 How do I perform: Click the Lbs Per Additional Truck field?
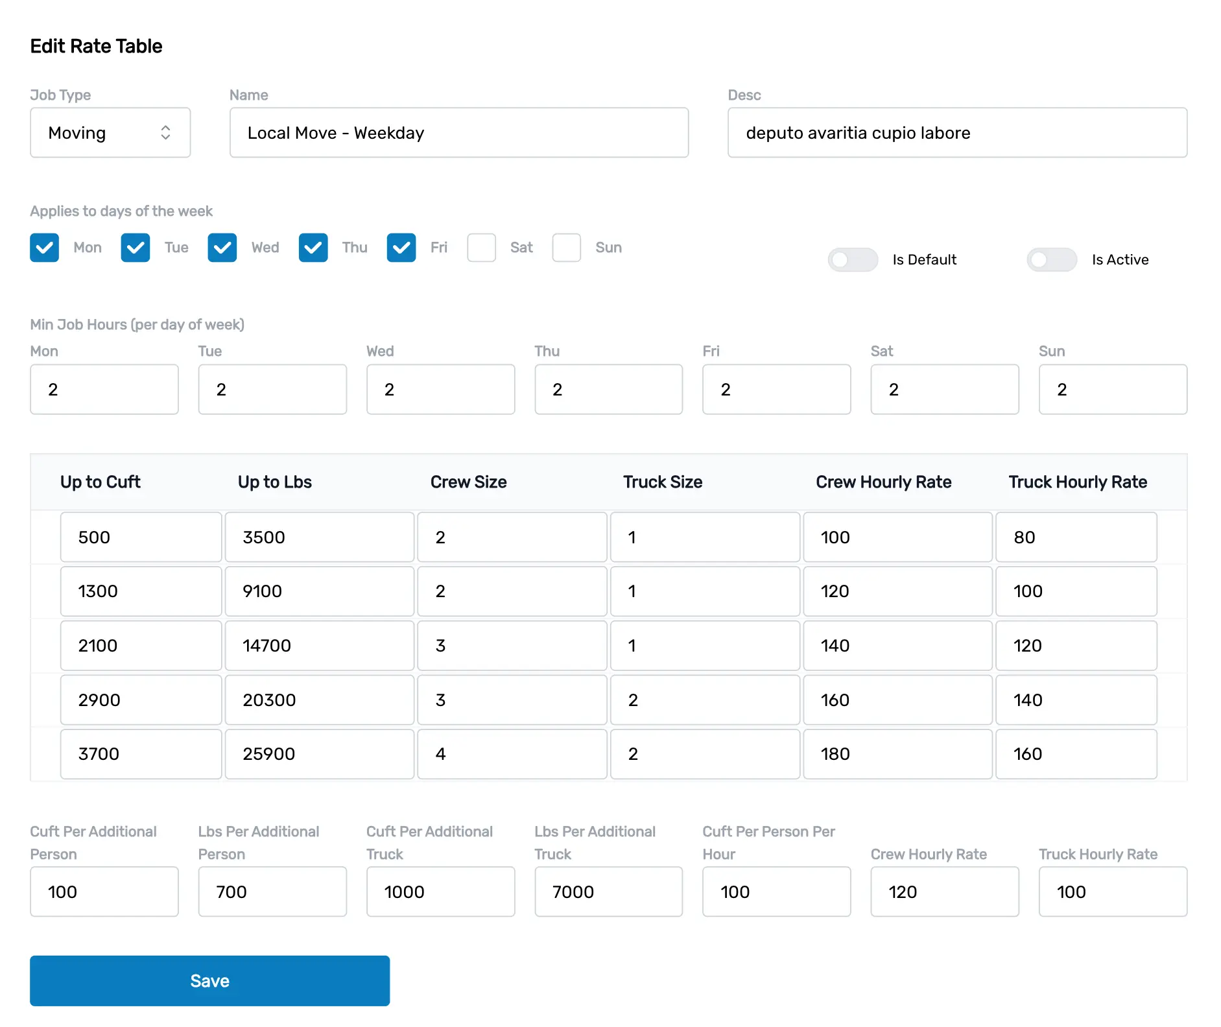tap(608, 891)
